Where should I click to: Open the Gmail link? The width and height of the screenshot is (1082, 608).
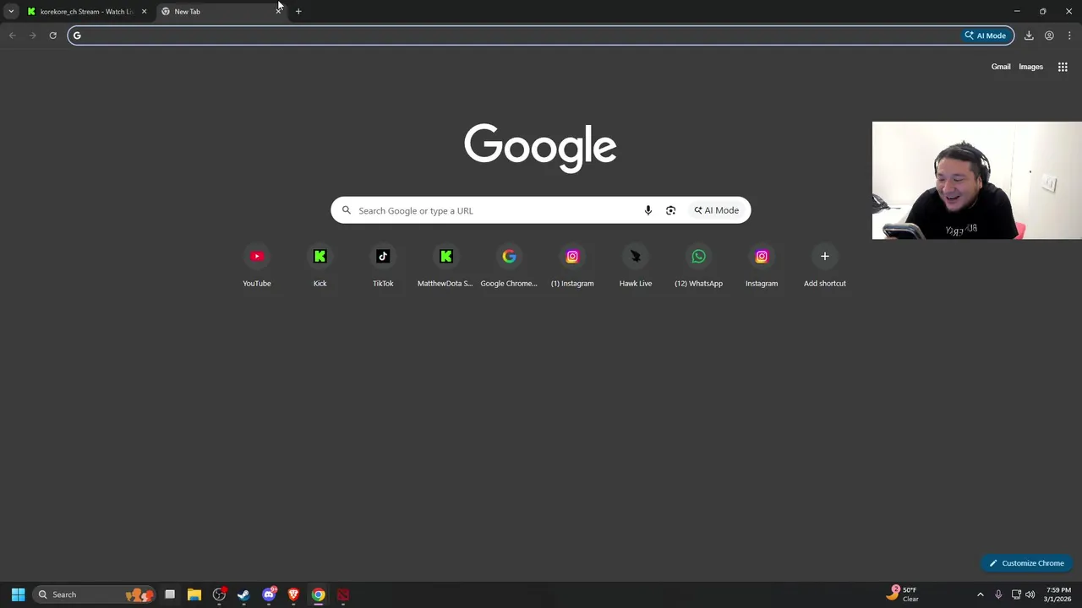1001,67
